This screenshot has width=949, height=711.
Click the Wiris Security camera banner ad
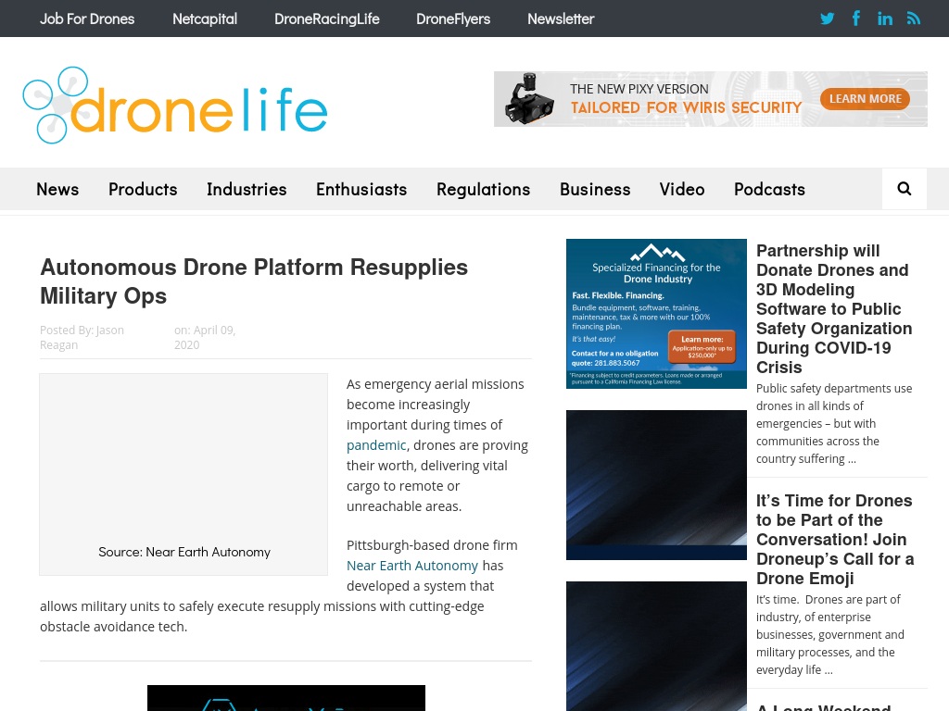pos(711,99)
